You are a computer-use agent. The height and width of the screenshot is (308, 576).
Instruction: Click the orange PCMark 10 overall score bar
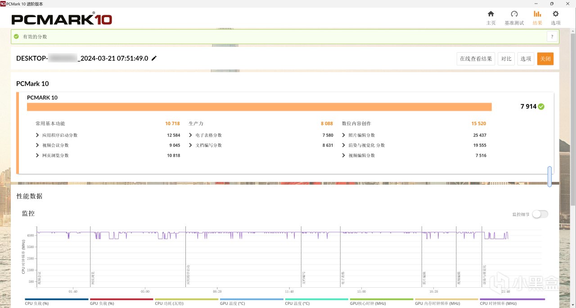pos(259,107)
